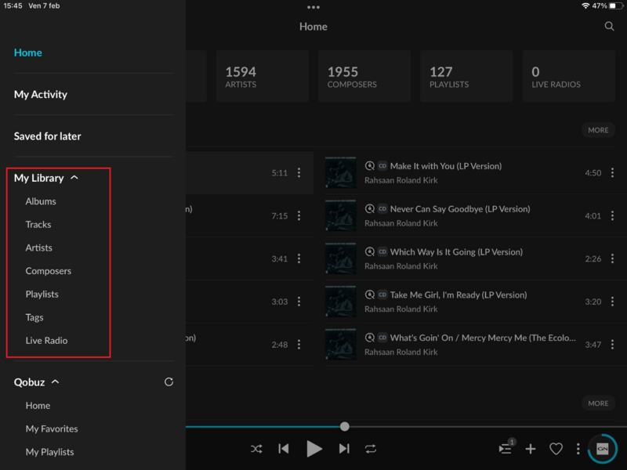Image resolution: width=627 pixels, height=470 pixels.
Task: Open the three-dot menu beside the player heart
Action: coord(578,449)
